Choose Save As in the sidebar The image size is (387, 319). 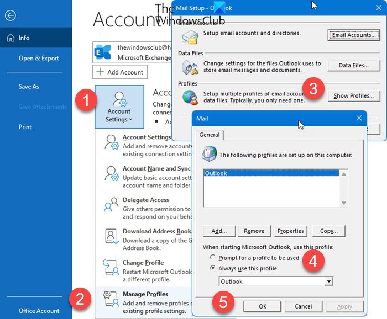pos(29,87)
